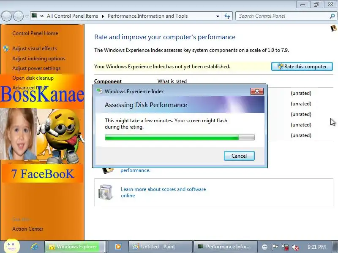The height and width of the screenshot is (253, 338).
Task: Switch to Performance Information taskbar button
Action: pos(226,247)
